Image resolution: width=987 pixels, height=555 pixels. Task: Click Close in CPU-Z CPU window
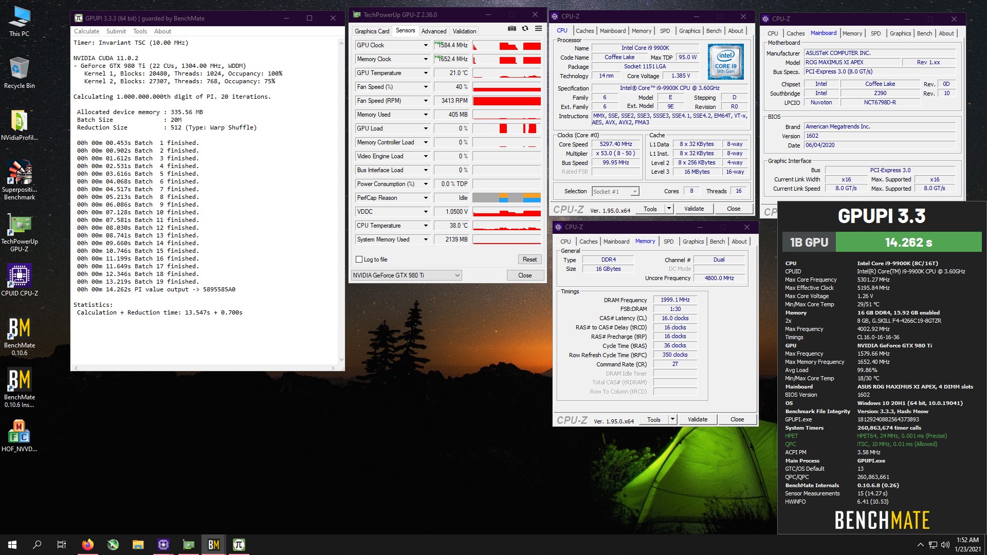pyautogui.click(x=734, y=209)
